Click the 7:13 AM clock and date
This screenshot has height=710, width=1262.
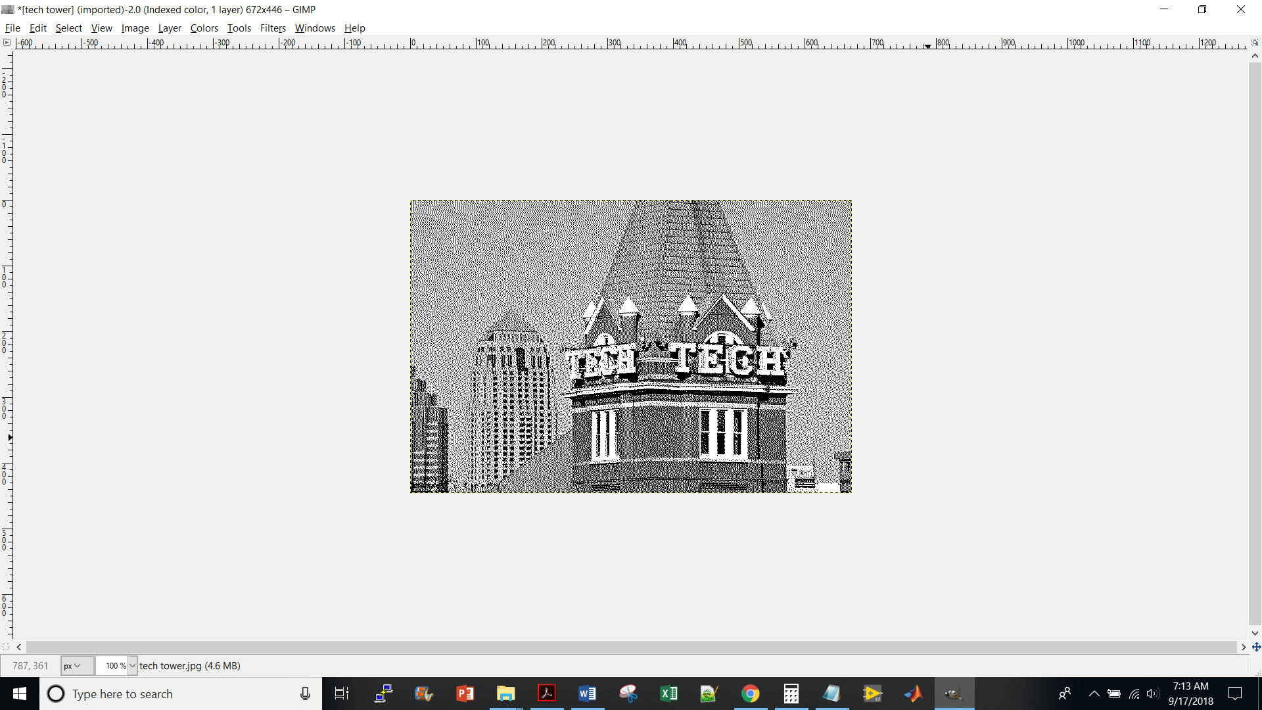coord(1190,694)
